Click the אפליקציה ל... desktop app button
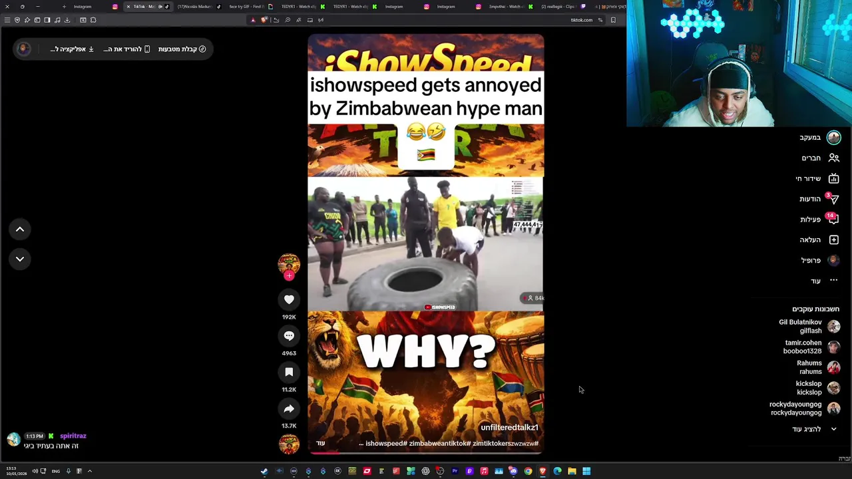This screenshot has height=479, width=852. (x=72, y=49)
